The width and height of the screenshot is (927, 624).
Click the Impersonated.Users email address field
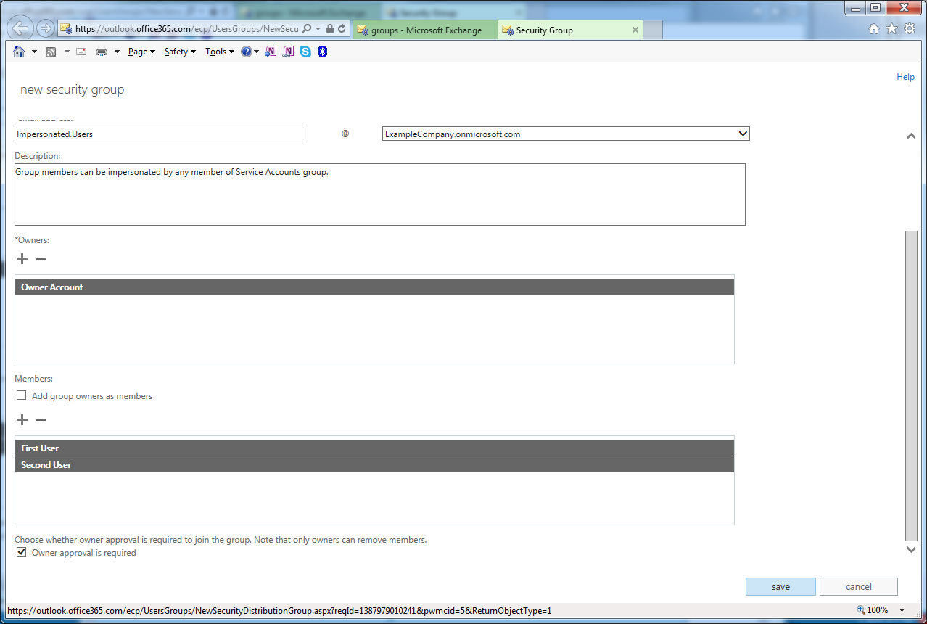point(158,134)
